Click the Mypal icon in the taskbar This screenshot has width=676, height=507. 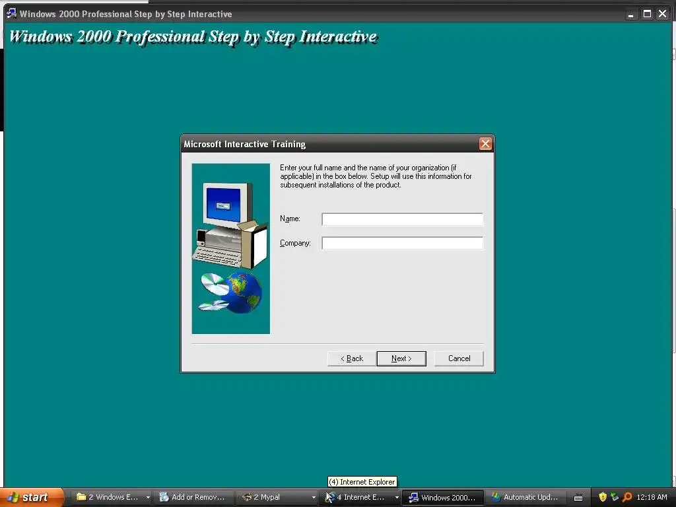247,497
